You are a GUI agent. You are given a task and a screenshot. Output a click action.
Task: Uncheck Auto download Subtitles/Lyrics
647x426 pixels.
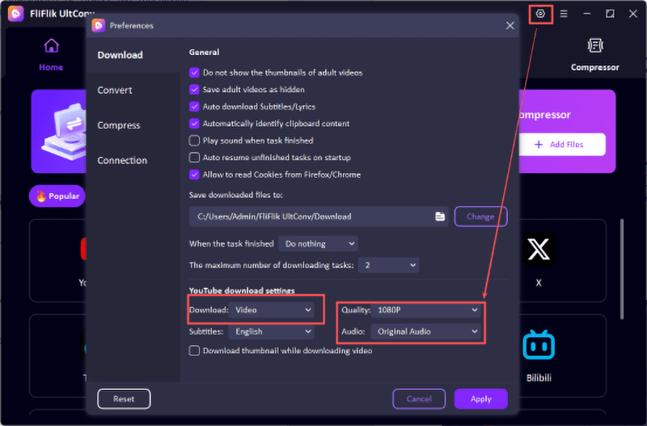point(194,107)
